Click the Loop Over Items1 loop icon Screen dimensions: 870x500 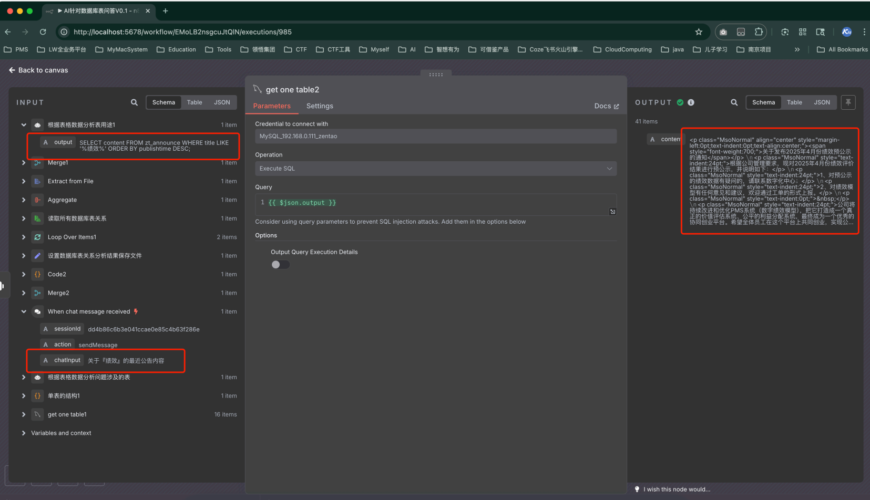pos(37,237)
